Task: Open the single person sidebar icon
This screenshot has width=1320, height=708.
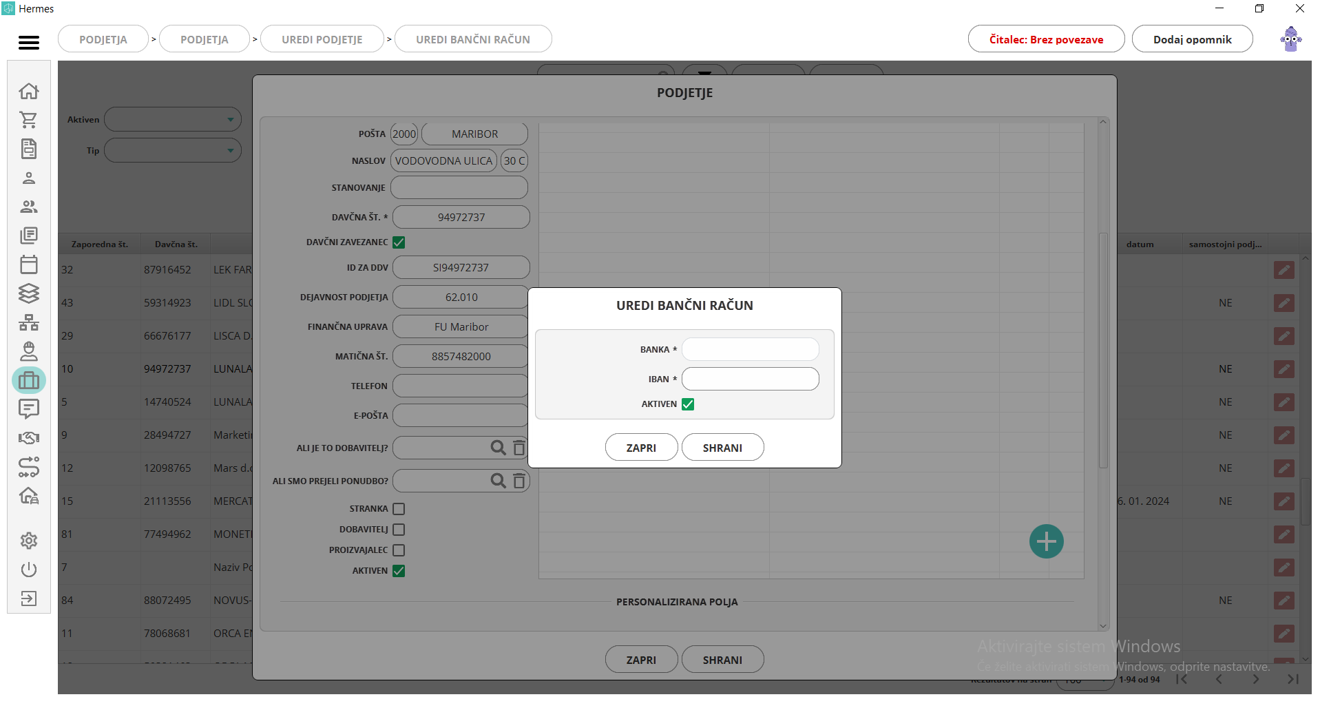Action: 29,178
